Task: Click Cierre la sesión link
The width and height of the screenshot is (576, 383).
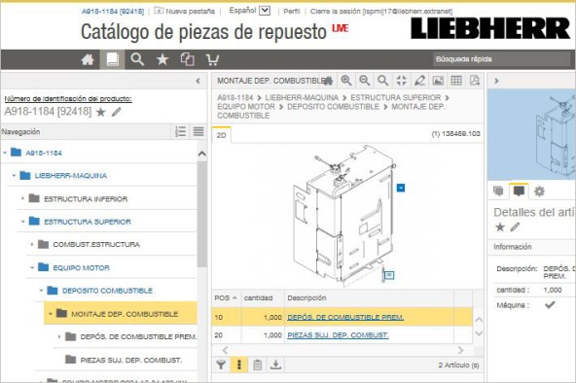Action: tap(336, 12)
